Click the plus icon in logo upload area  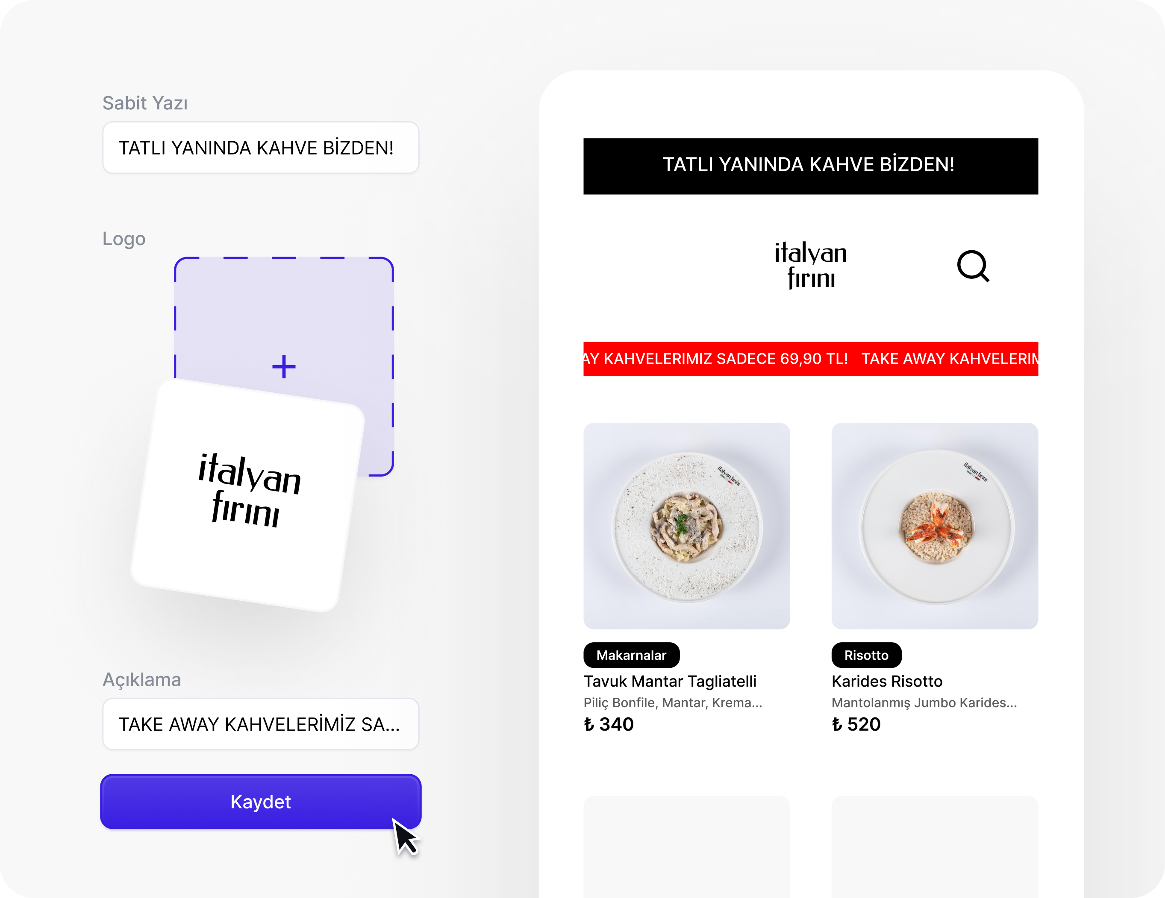284,367
